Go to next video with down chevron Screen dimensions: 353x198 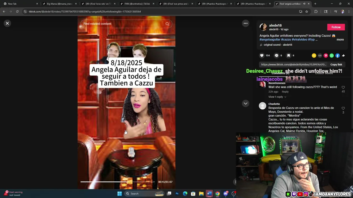(x=245, y=103)
